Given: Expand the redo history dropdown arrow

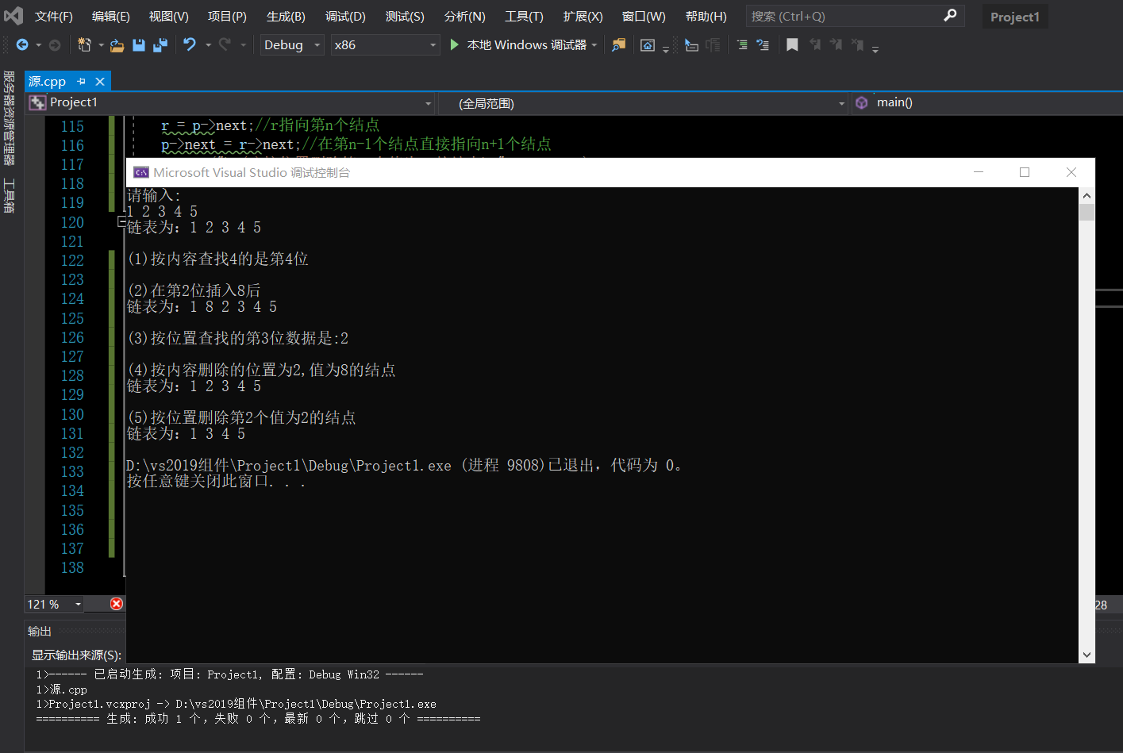Looking at the screenshot, I should 243,45.
